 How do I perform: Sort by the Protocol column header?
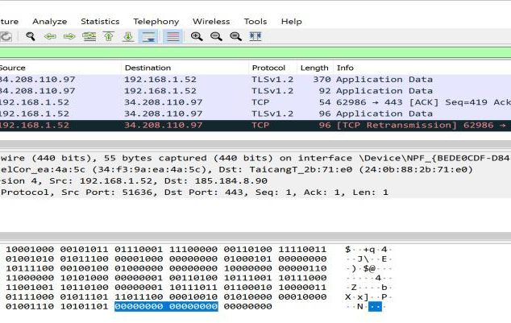coord(268,68)
